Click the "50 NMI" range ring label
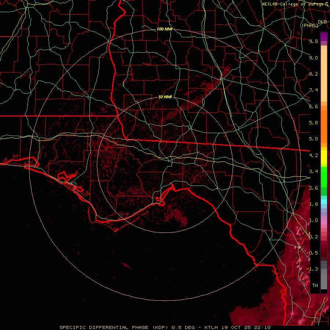 coord(165,97)
